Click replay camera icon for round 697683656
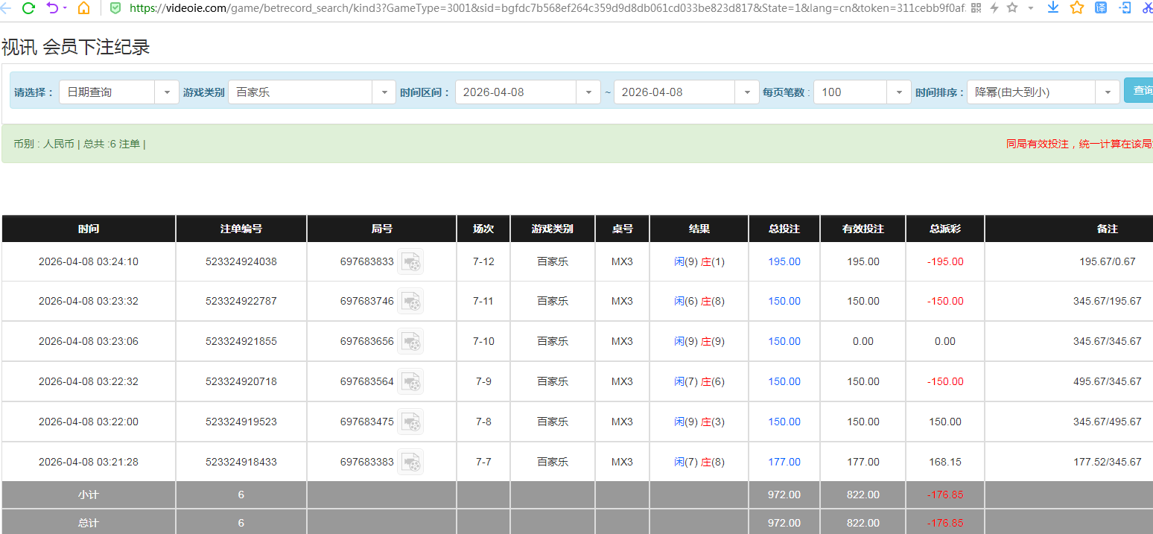The image size is (1153, 534). click(410, 341)
